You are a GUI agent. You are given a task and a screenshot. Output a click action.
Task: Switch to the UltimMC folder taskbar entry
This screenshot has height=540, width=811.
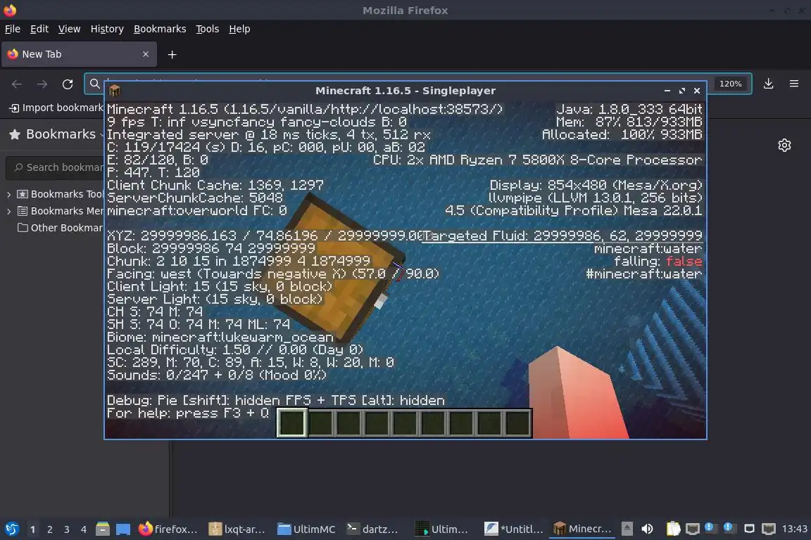point(306,529)
